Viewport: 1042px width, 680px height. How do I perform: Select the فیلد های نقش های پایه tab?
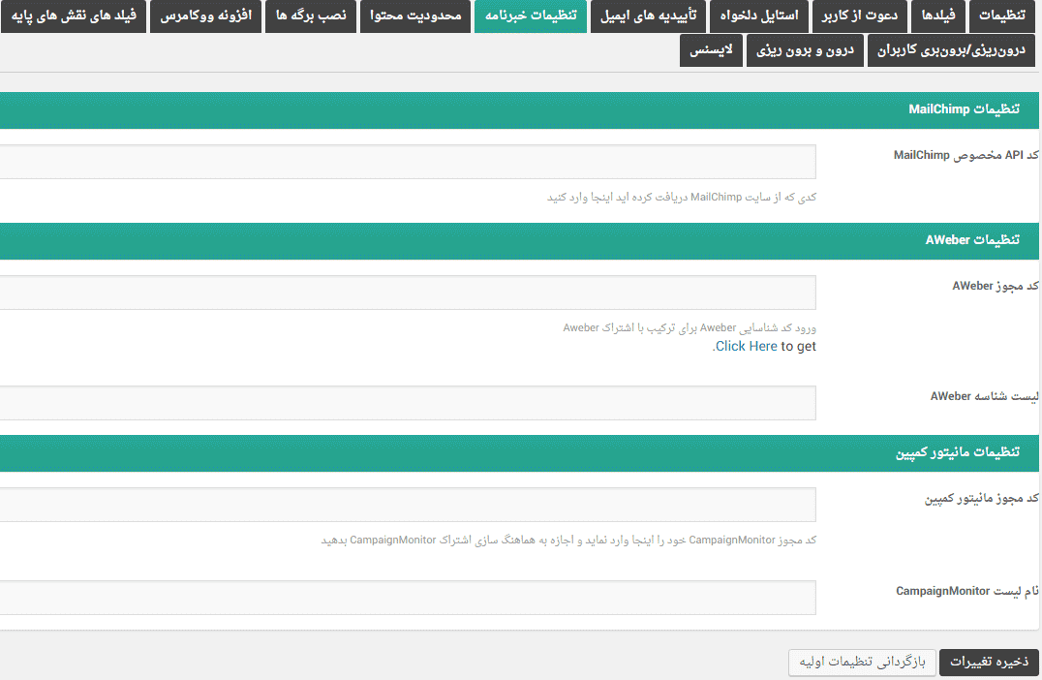[73, 15]
